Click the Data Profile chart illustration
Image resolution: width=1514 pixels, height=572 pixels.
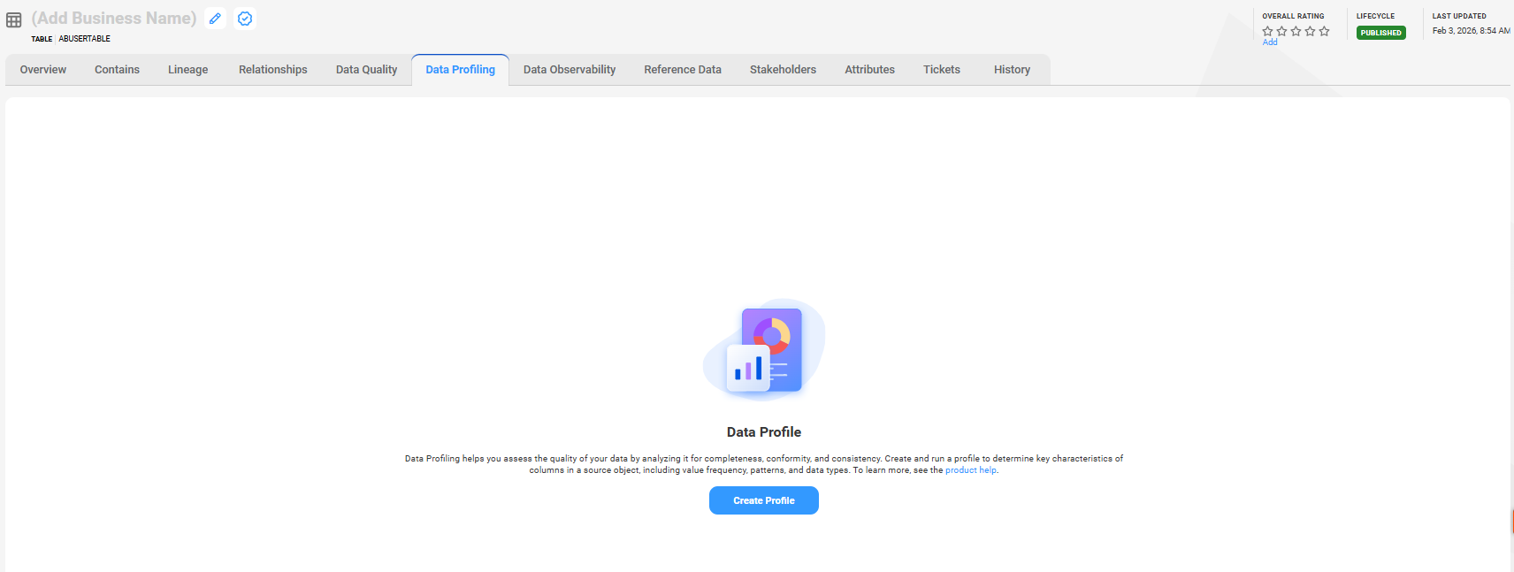764,350
